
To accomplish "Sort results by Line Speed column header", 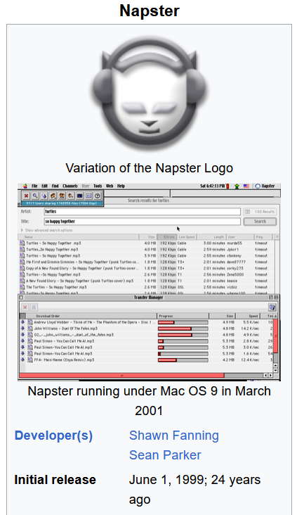I will (186, 237).
